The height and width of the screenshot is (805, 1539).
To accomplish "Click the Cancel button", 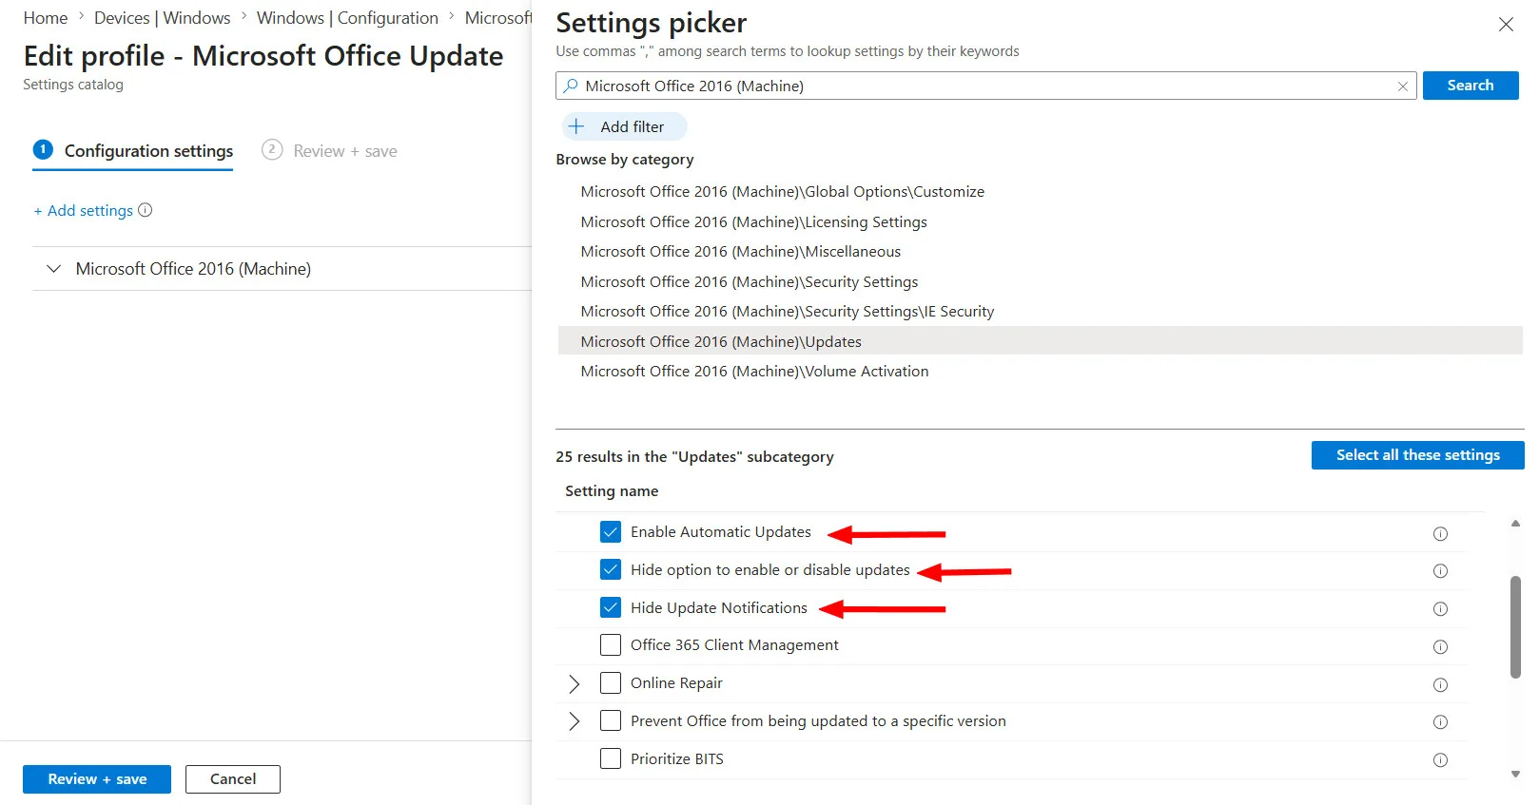I will tap(233, 779).
